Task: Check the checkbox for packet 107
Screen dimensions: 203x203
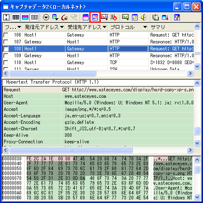Action: pos(6,42)
